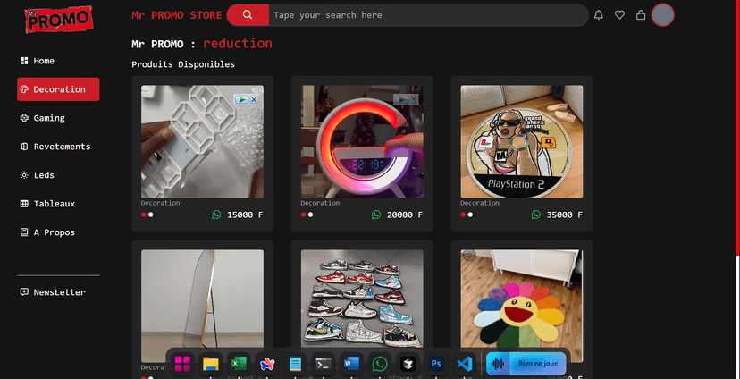Screen dimensions: 740x379
Task: Click the 'Rien ne joue' media widget
Action: click(526, 364)
